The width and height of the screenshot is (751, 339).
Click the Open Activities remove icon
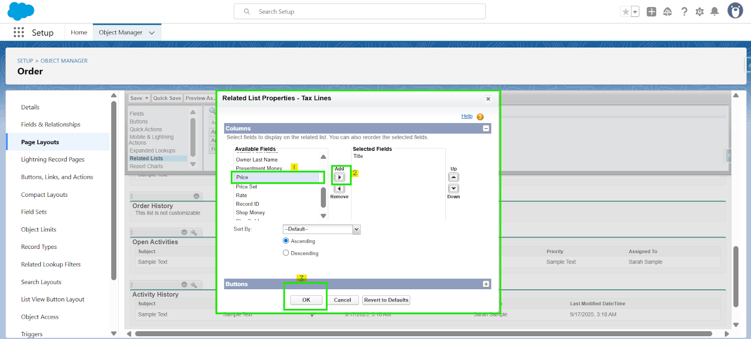(x=184, y=232)
